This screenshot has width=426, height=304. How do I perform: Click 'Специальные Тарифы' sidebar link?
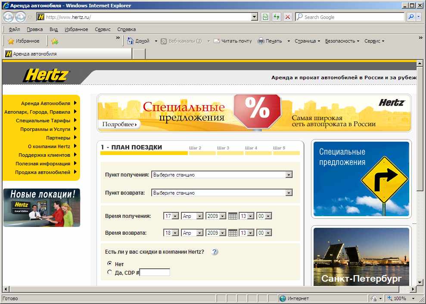pos(43,121)
